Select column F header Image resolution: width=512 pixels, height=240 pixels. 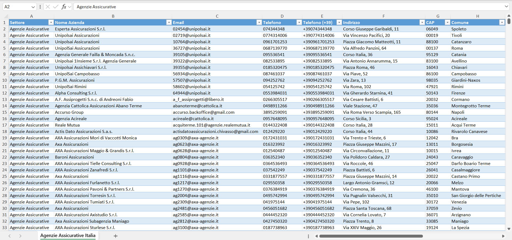pos(384,16)
